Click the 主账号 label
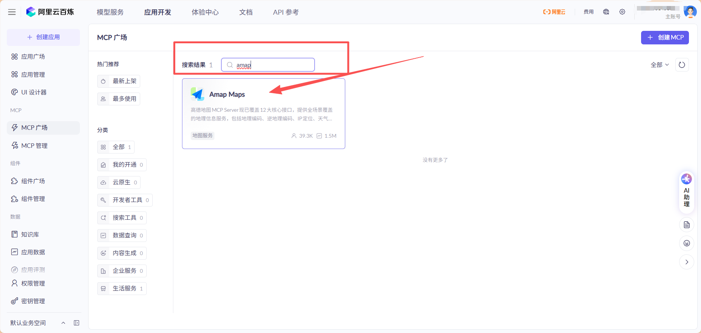This screenshot has height=333, width=701. [673, 17]
